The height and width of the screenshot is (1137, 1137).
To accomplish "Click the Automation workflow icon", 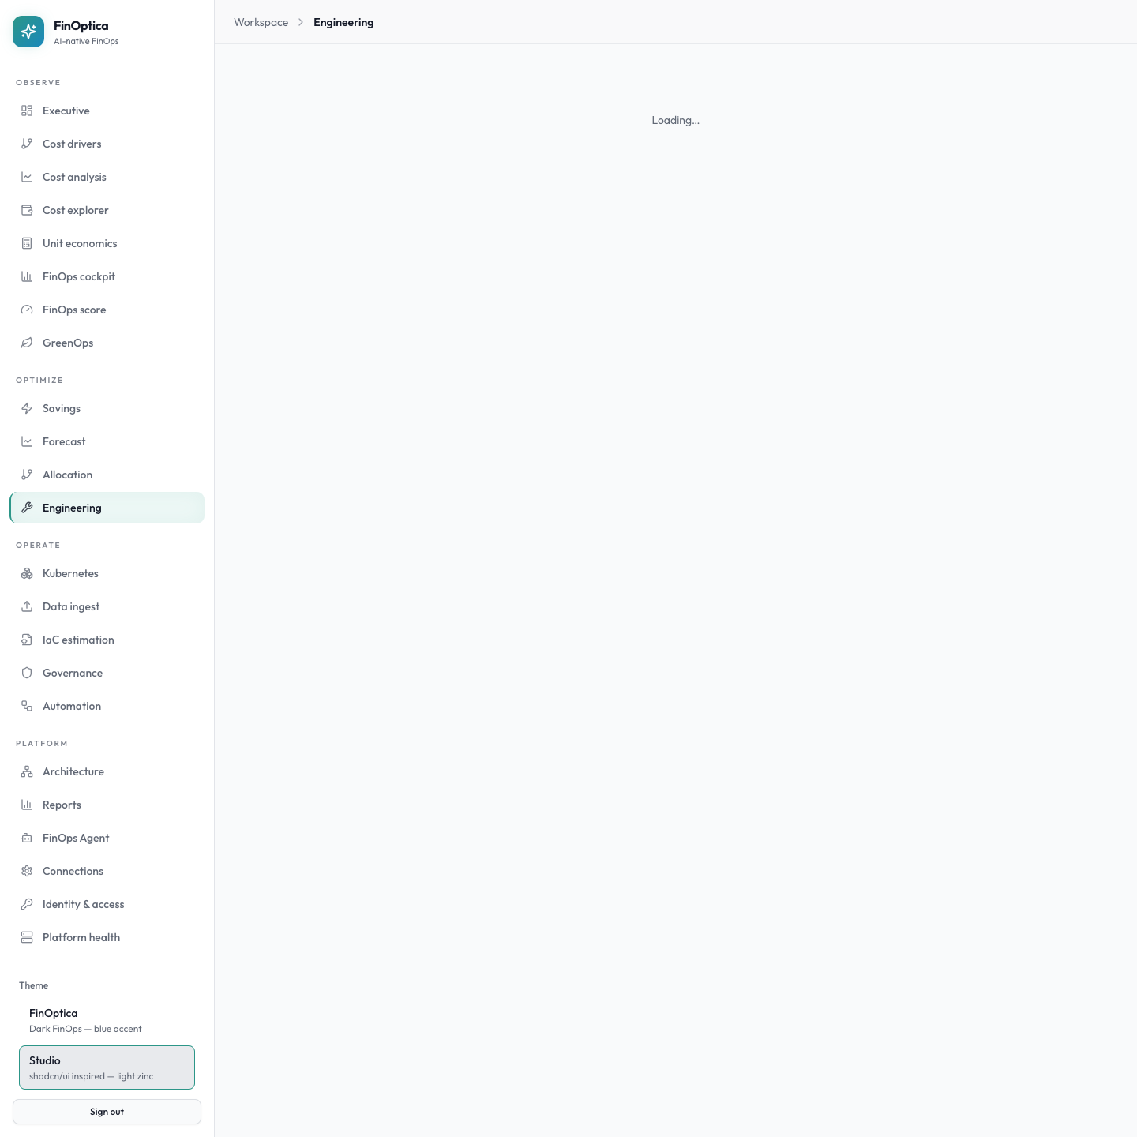I will pos(27,706).
